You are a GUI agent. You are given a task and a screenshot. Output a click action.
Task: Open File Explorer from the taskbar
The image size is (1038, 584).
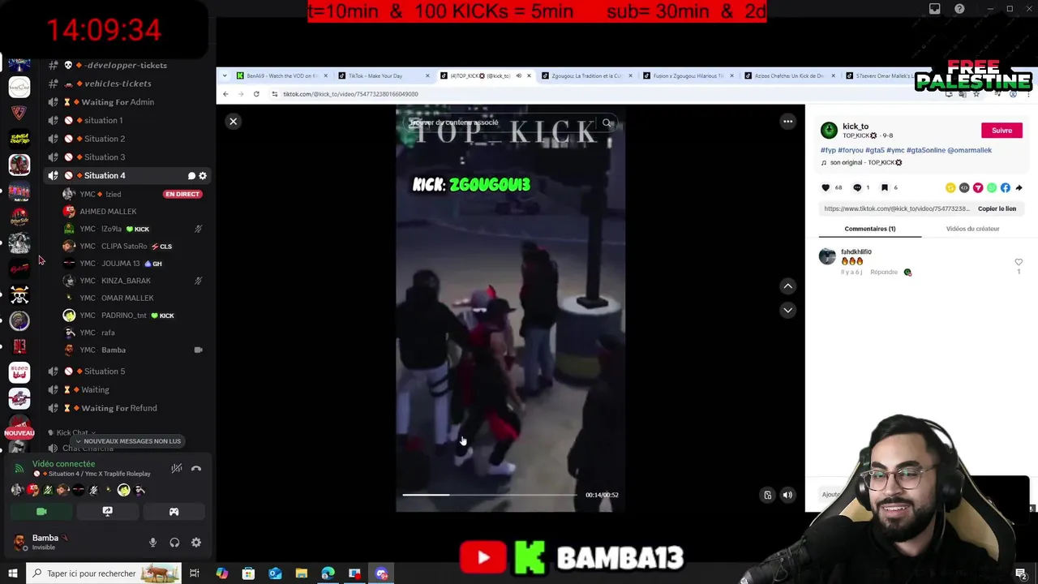(301, 573)
